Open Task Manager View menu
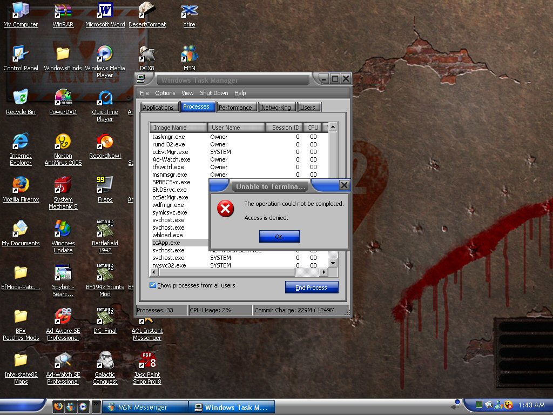The height and width of the screenshot is (415, 553). pyautogui.click(x=187, y=93)
